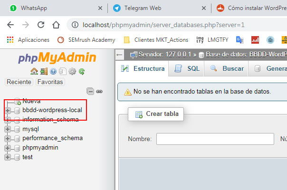
Task: Click the browser forward arrow
Action: click(26, 25)
